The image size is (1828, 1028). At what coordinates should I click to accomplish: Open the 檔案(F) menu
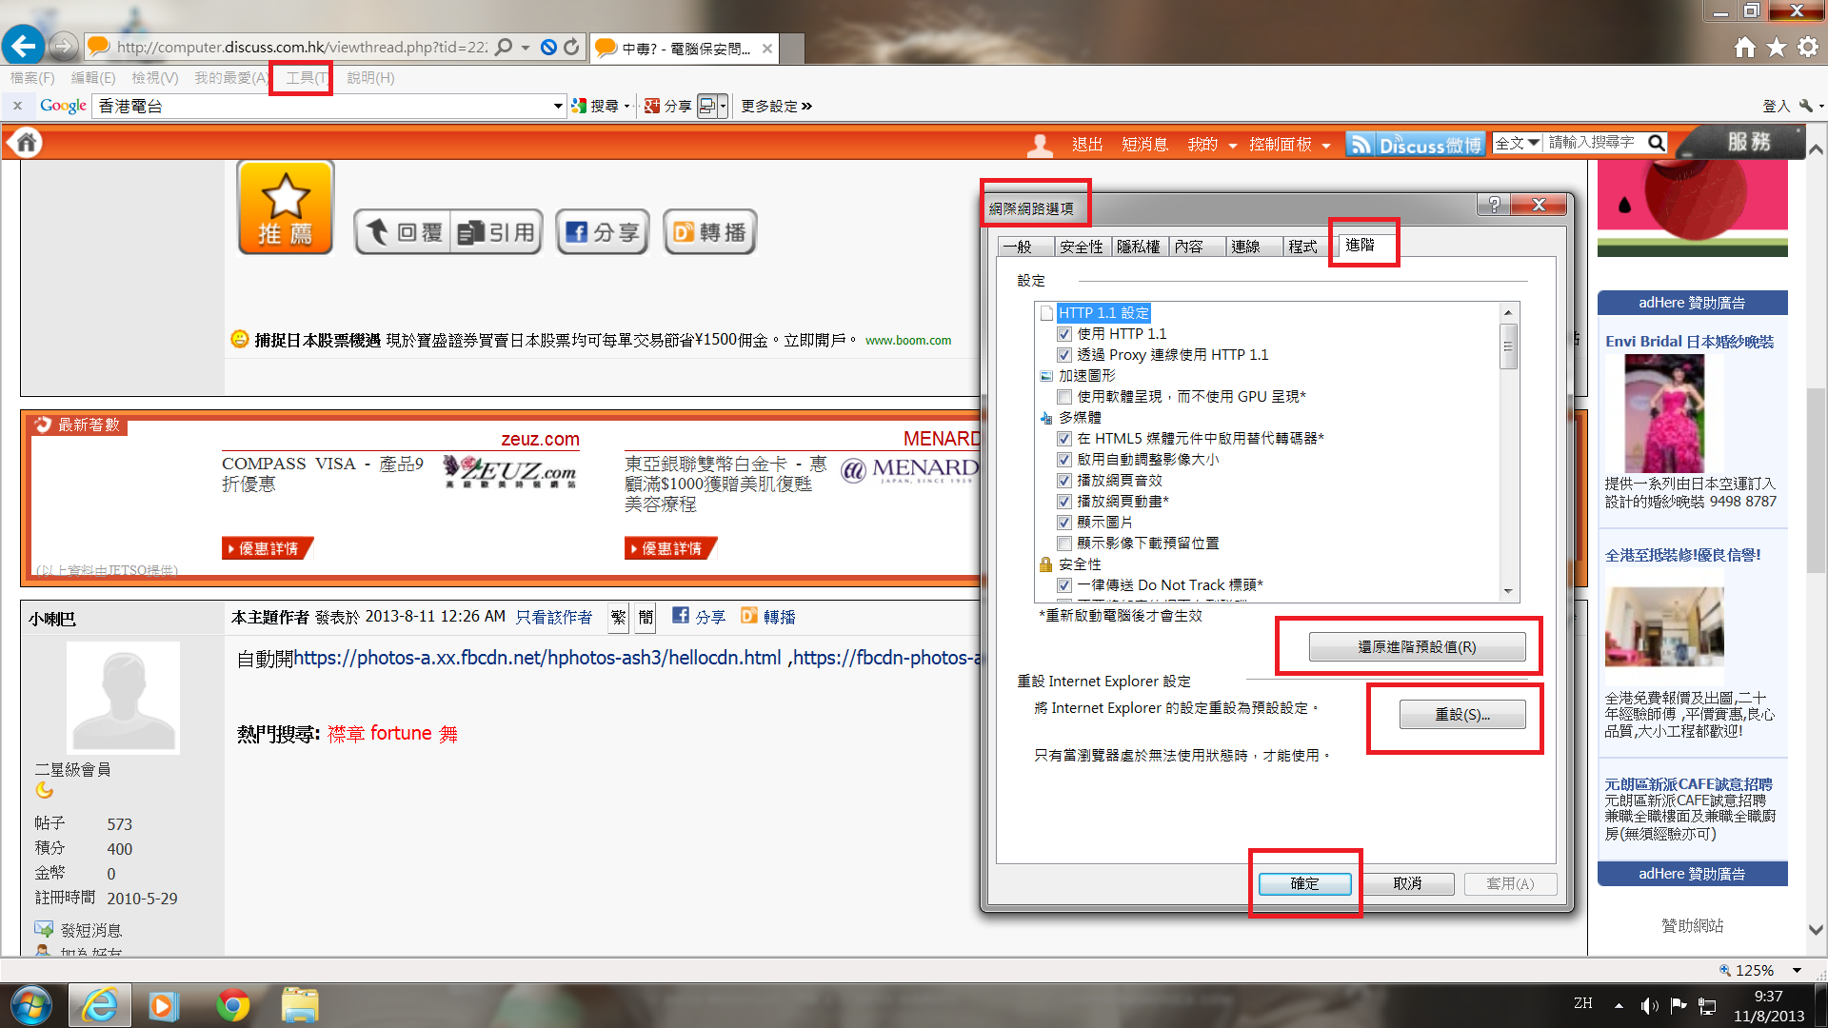coord(32,78)
